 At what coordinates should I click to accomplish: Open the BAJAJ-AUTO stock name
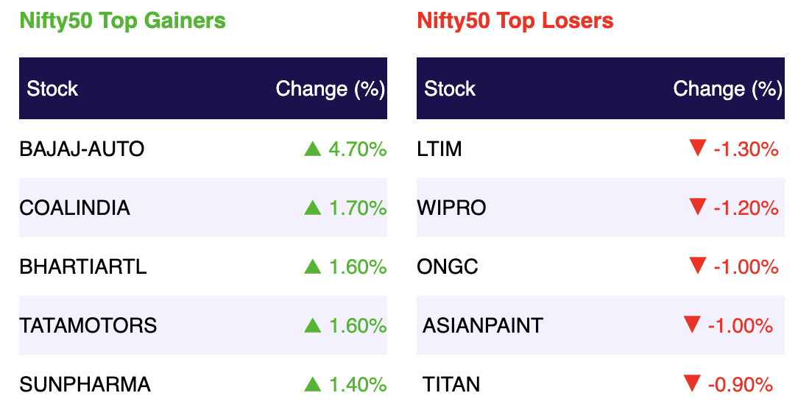[x=82, y=149]
